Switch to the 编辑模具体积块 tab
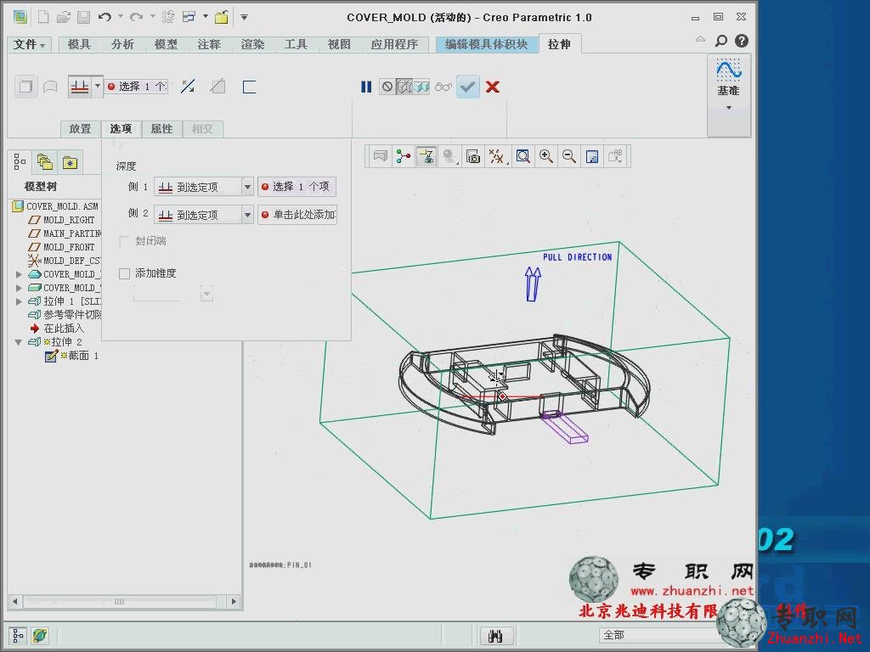Viewport: 870px width, 652px height. 486,44
